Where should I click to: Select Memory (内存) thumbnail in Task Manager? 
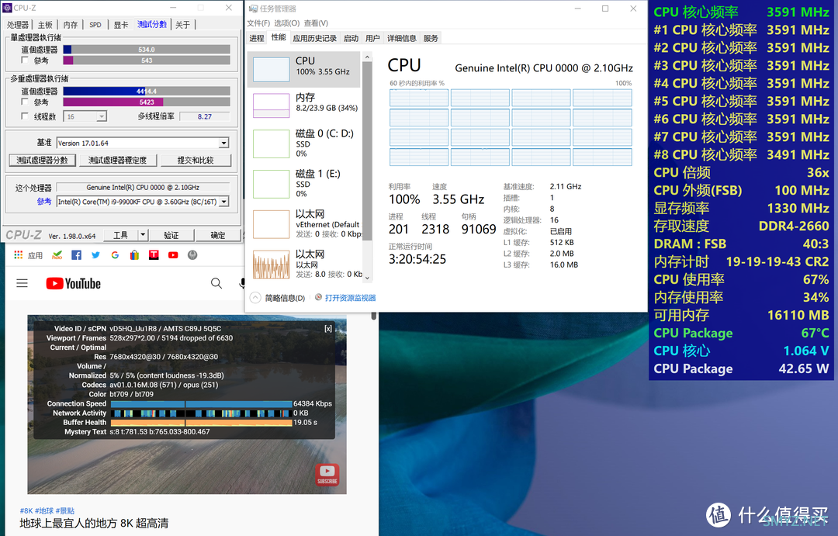pos(271,105)
